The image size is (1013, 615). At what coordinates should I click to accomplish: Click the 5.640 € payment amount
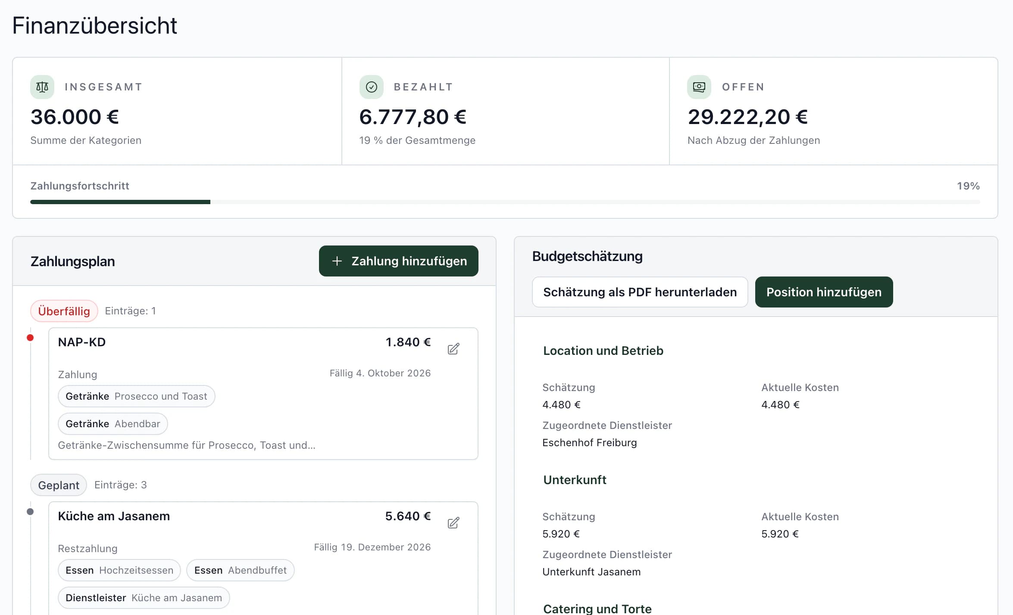[x=408, y=516]
